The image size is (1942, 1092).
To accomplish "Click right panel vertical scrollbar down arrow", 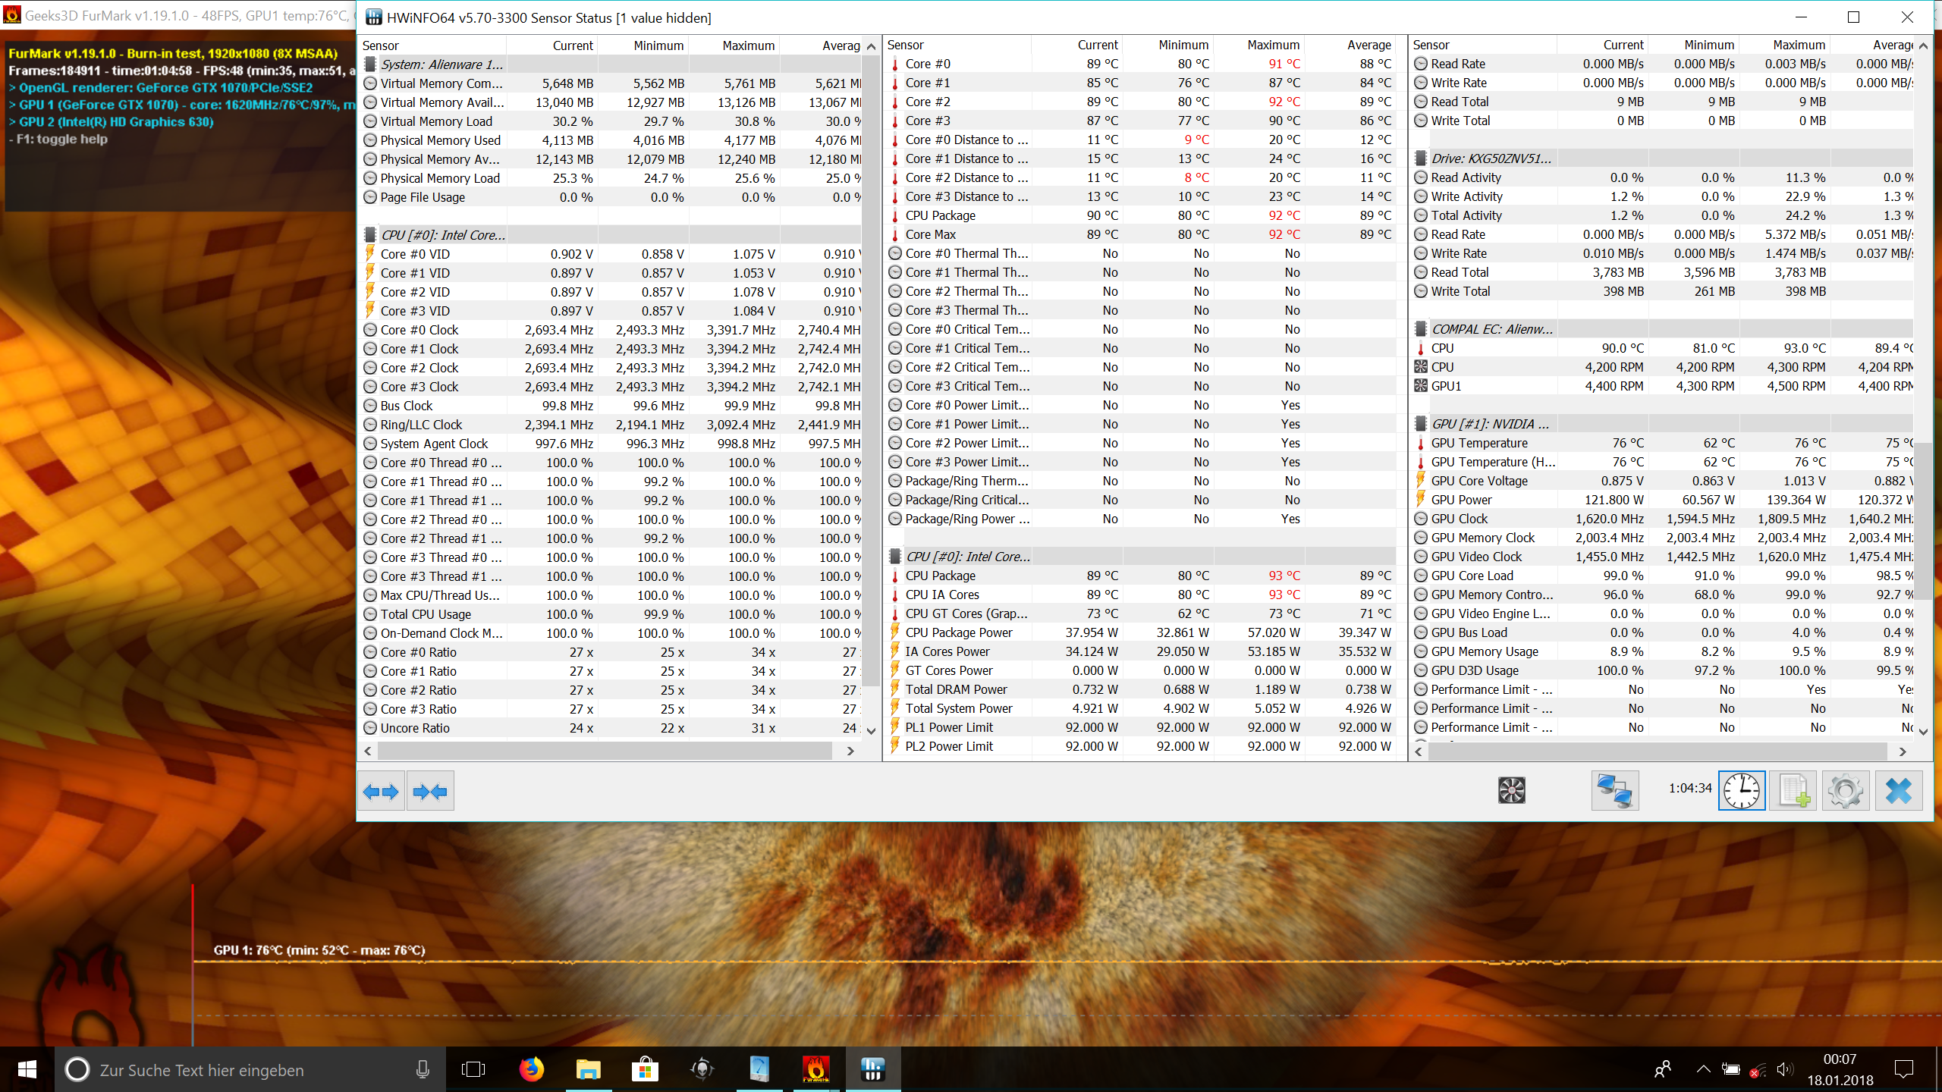I will (x=1923, y=731).
